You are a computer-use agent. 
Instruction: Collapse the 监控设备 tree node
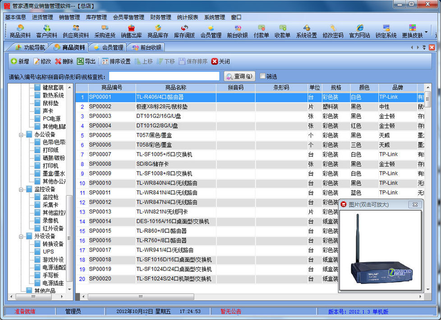point(21,189)
